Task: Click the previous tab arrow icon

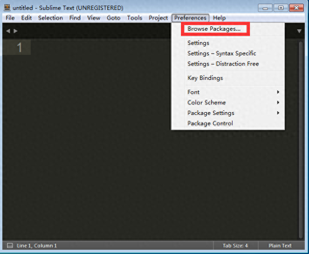Action: [8, 31]
